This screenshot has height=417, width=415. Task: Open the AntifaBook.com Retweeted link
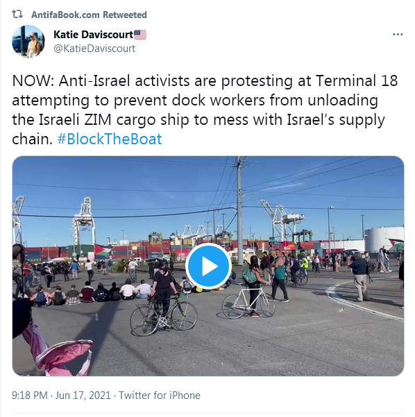tap(89, 15)
